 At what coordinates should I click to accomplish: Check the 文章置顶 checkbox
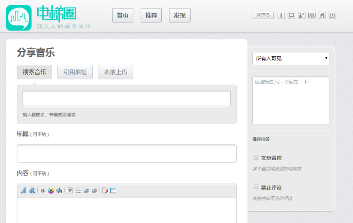tap(256, 157)
